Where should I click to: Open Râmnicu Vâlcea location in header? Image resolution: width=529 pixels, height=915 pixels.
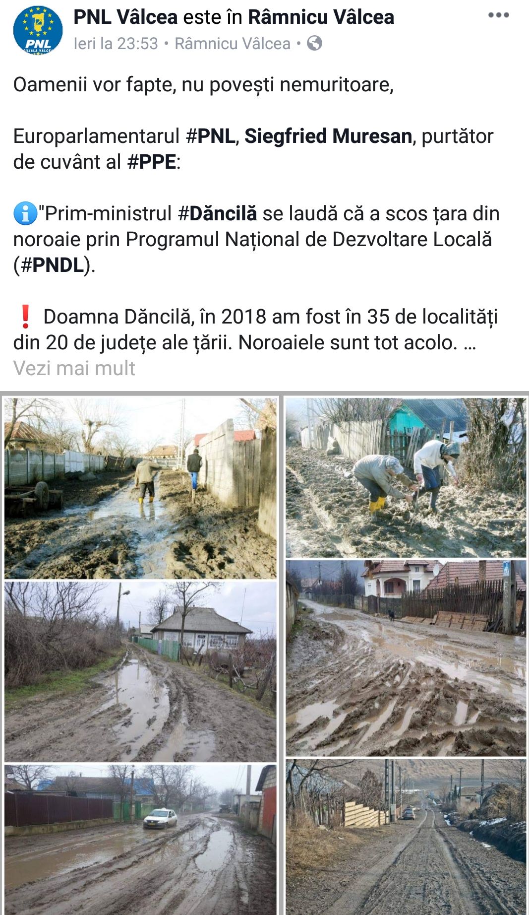(321, 17)
